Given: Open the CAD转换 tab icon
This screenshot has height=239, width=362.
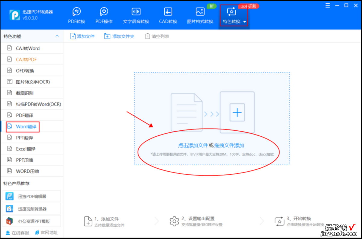Looking at the screenshot, I should (168, 11).
